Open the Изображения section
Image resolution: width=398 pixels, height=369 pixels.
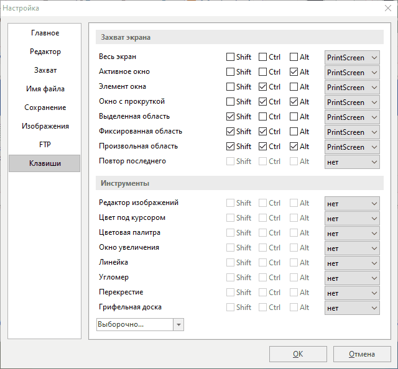click(45, 126)
